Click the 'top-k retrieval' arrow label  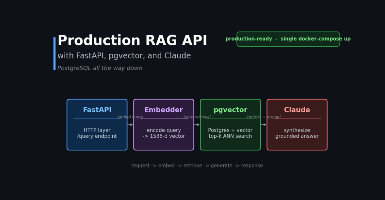tap(197, 117)
